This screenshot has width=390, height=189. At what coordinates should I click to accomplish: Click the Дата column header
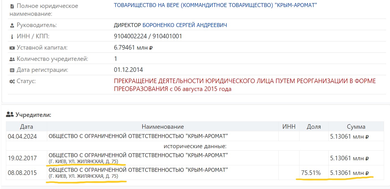[26, 127]
